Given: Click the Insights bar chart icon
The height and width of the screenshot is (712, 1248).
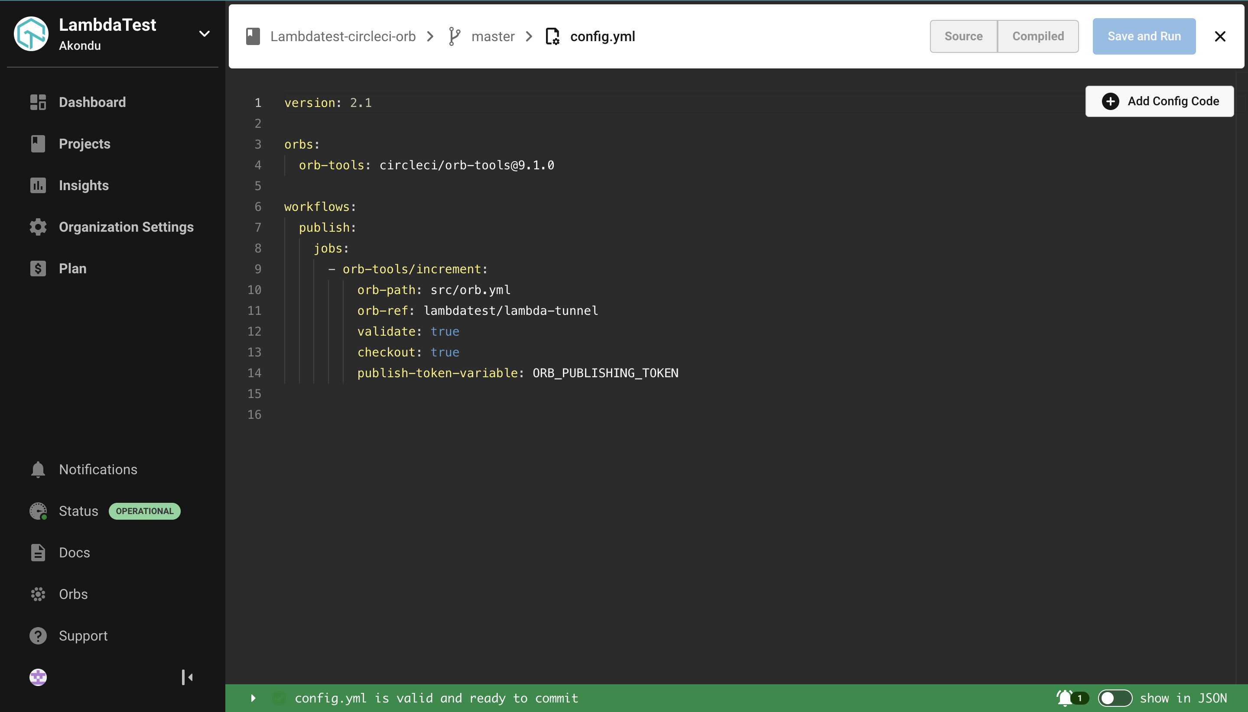Looking at the screenshot, I should [38, 185].
